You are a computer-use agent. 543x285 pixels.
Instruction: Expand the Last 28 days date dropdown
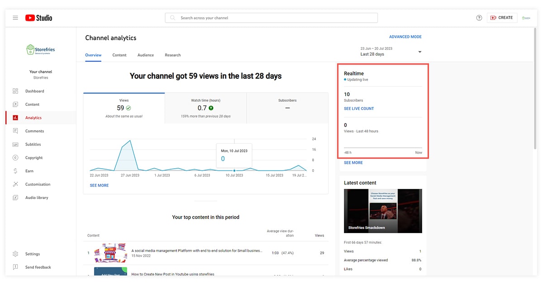point(419,52)
